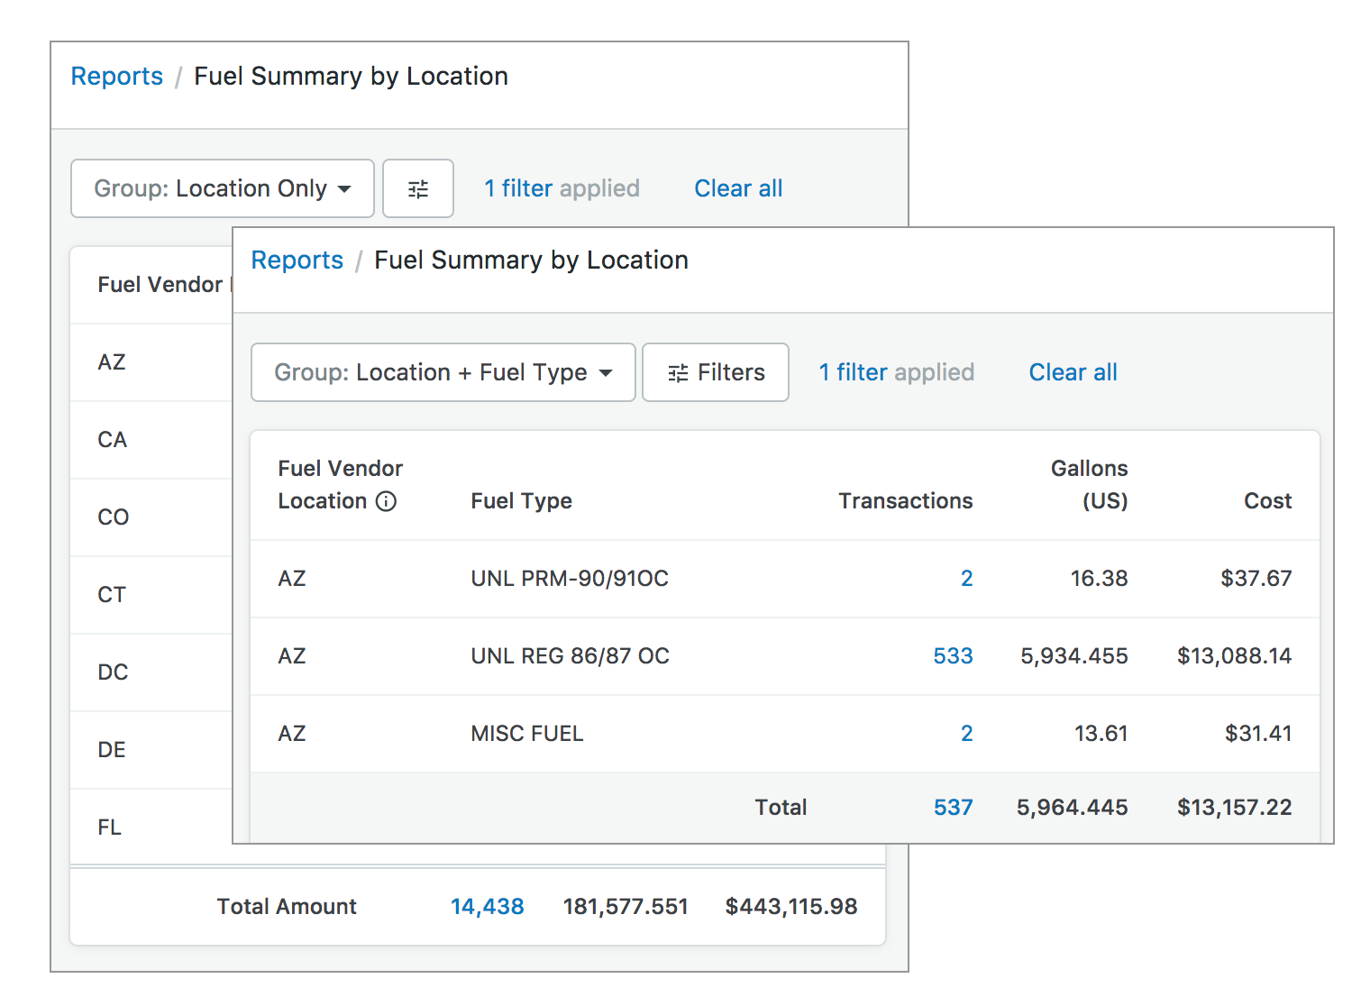
Task: Click the info icon beside Location
Action: pos(386,501)
